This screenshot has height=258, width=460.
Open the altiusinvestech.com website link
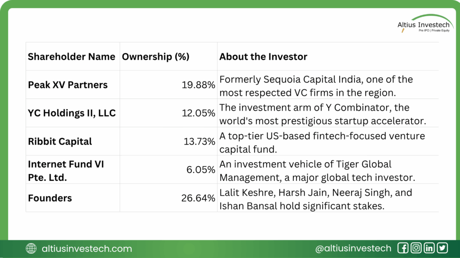(86, 249)
